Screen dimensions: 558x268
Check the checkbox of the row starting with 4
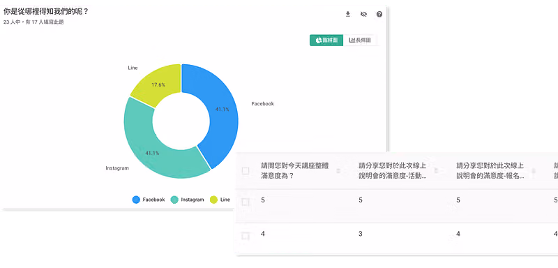click(246, 236)
